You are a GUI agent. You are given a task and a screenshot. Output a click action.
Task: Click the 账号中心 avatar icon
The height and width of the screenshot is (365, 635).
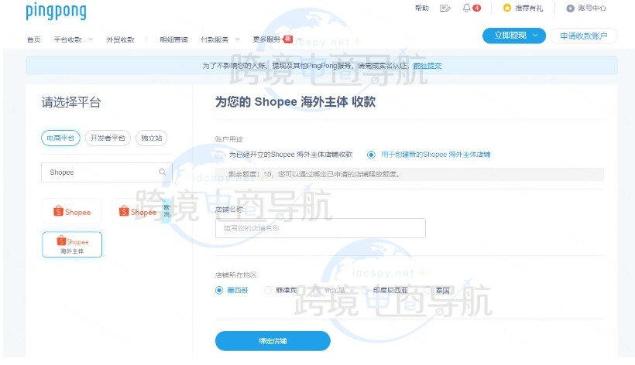click(x=570, y=8)
